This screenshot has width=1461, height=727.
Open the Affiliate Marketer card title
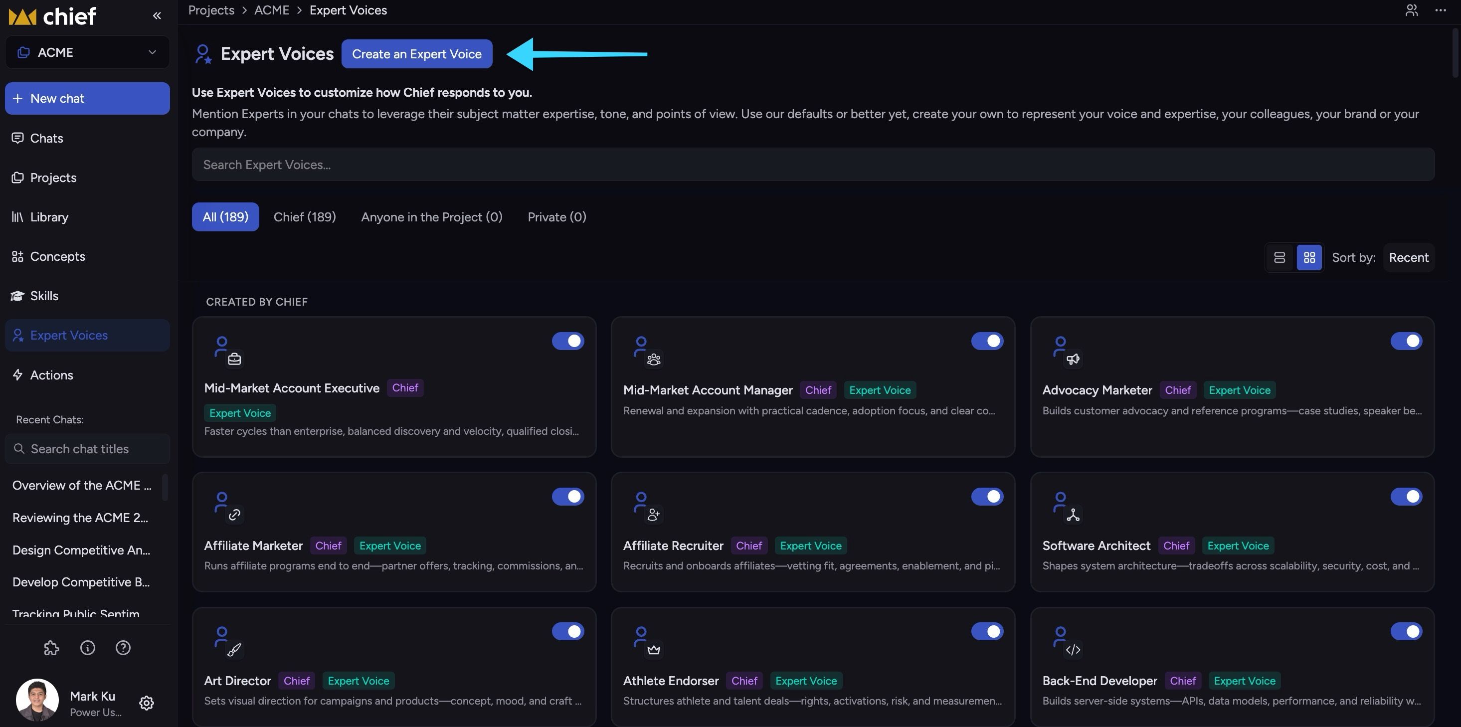click(x=253, y=545)
